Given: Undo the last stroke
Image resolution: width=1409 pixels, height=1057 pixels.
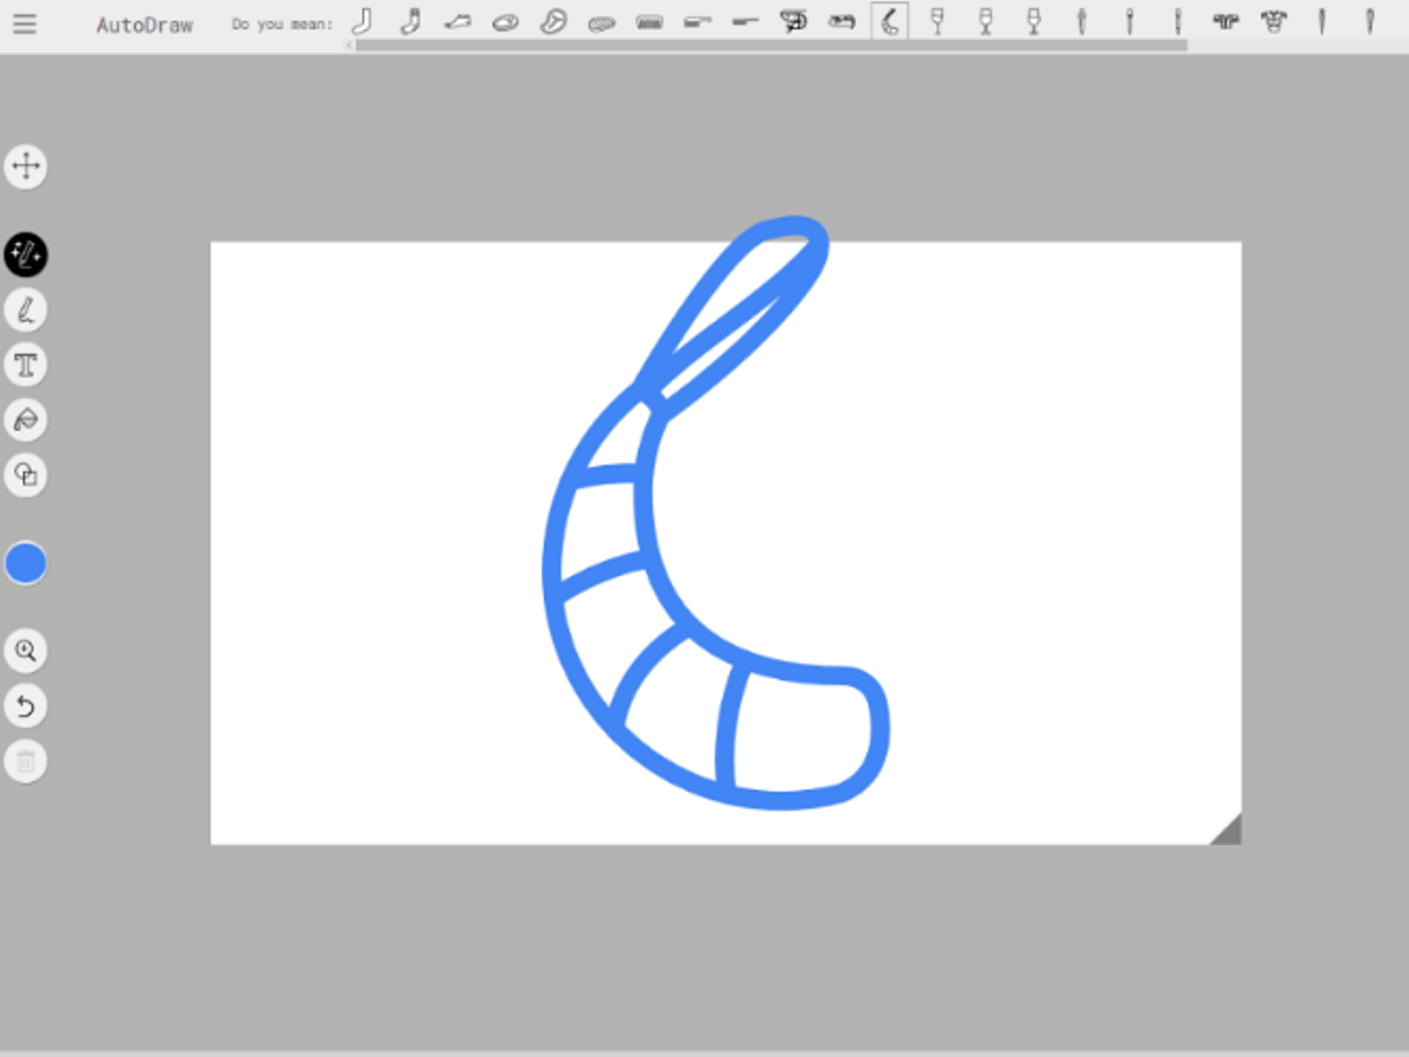Looking at the screenshot, I should tap(26, 706).
